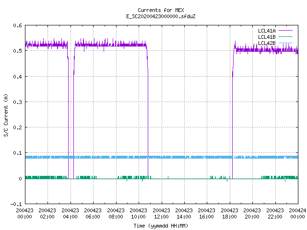Click the 02:00 x-axis tick label
The width and height of the screenshot is (307, 230).
47,217
